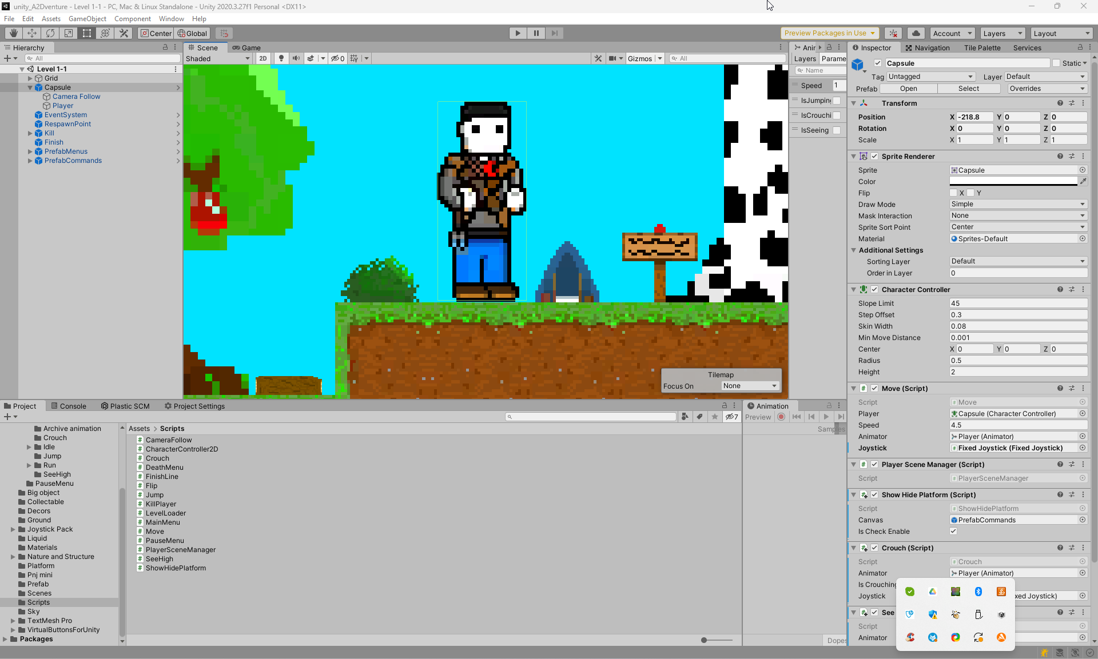The width and height of the screenshot is (1098, 659).
Task: Click the Sprite Renderer color swatch
Action: 1013,181
